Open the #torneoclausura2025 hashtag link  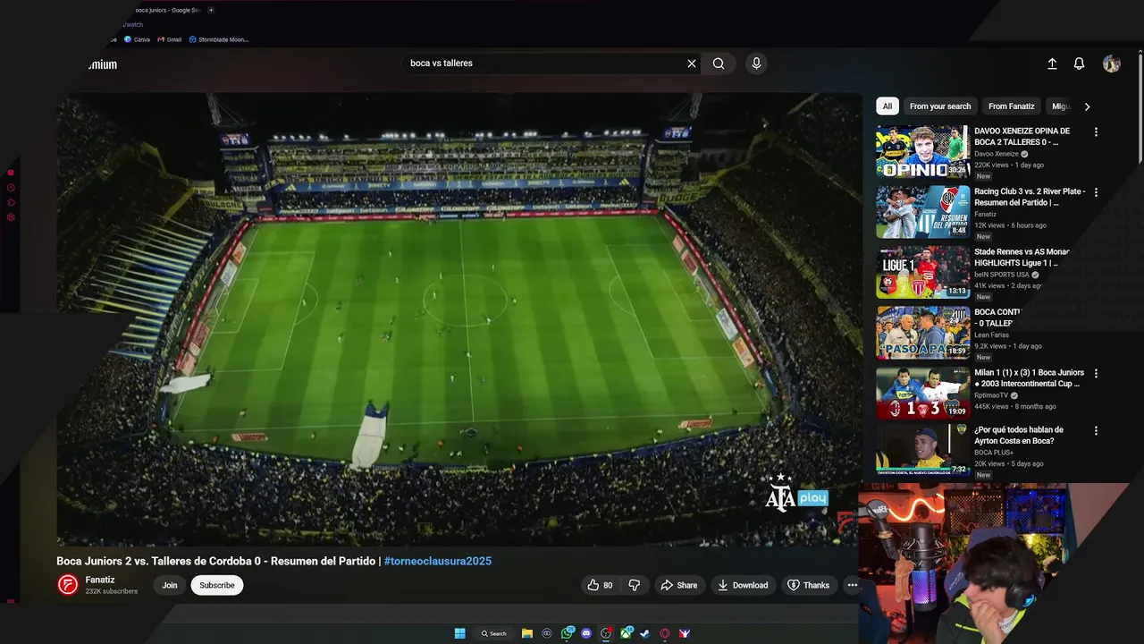(x=438, y=561)
